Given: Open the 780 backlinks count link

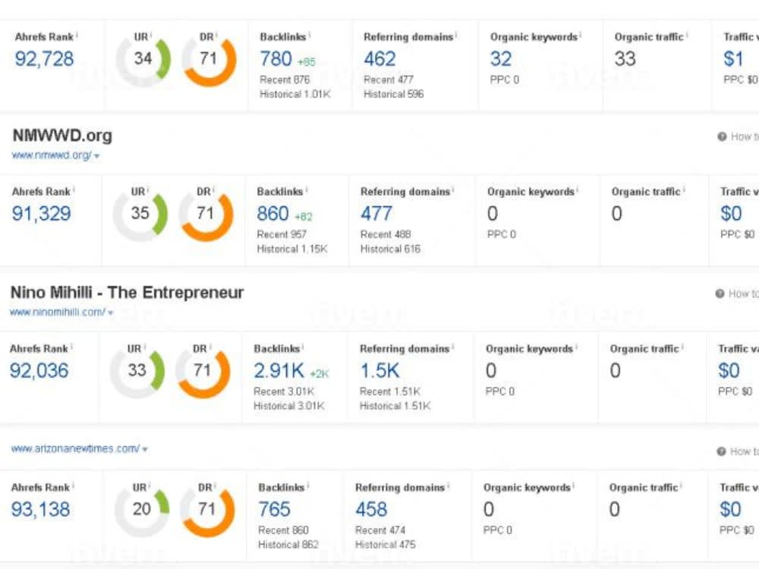Looking at the screenshot, I should [x=276, y=59].
